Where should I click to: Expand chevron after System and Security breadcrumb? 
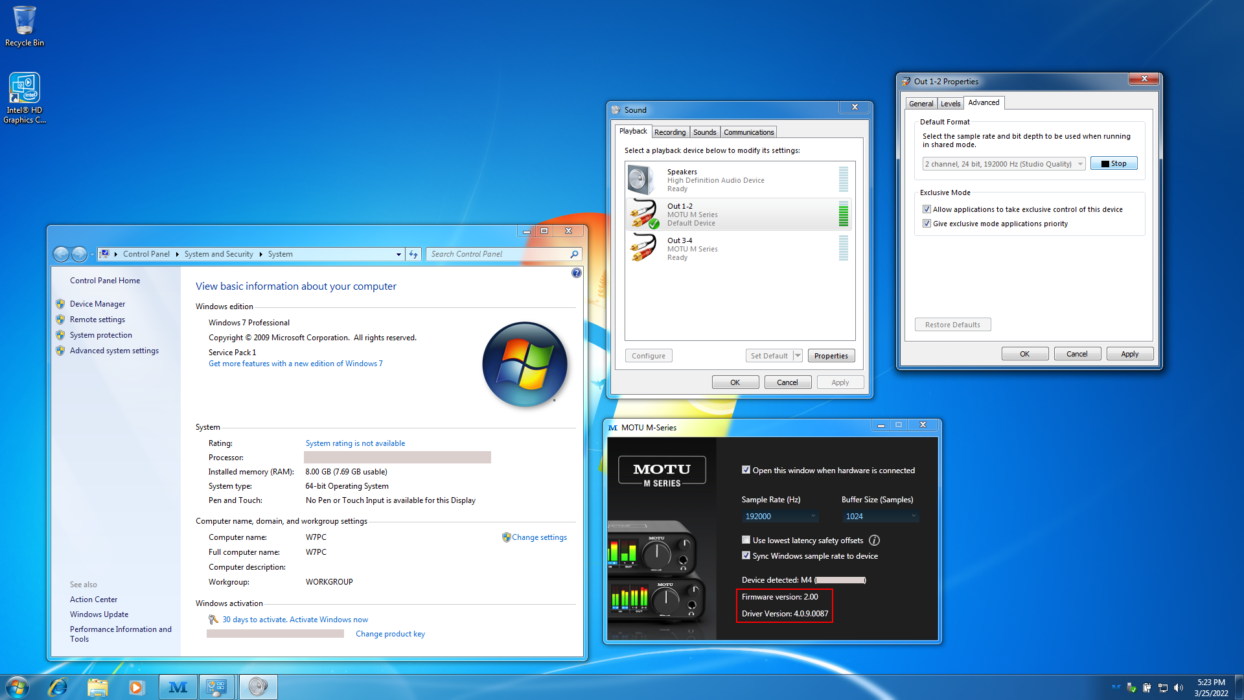tap(260, 254)
